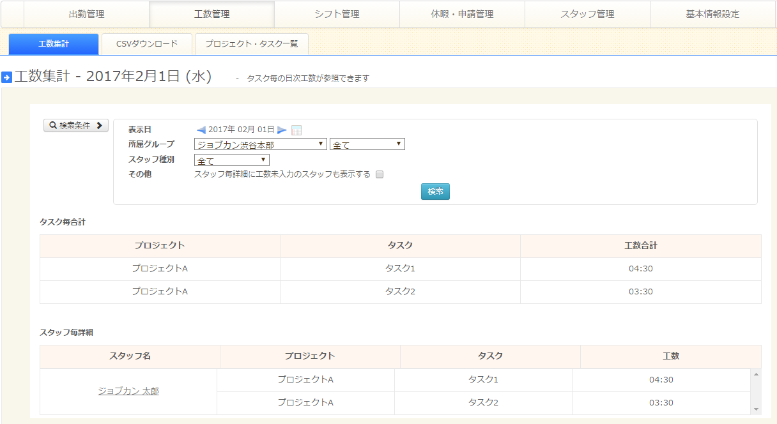Image resolution: width=777 pixels, height=424 pixels.
Task: Go to next day with right arrow
Action: pyautogui.click(x=282, y=130)
